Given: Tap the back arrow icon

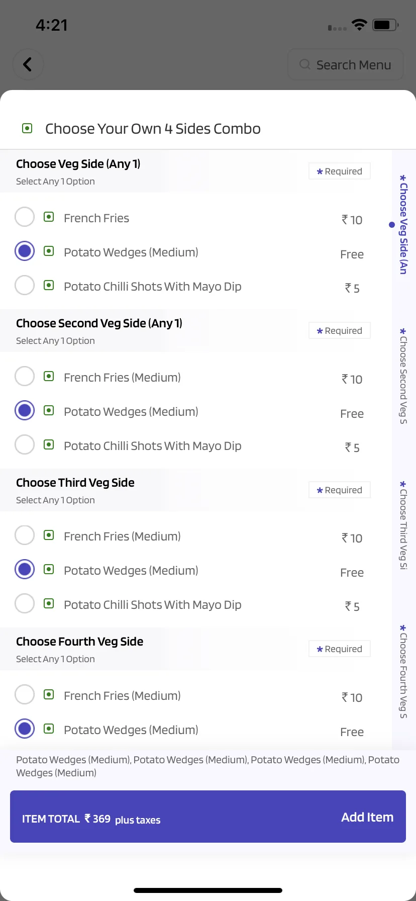Looking at the screenshot, I should tap(28, 64).
